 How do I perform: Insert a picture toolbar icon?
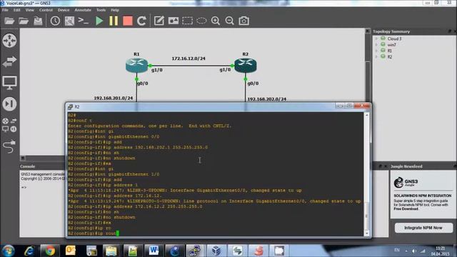coord(173,21)
